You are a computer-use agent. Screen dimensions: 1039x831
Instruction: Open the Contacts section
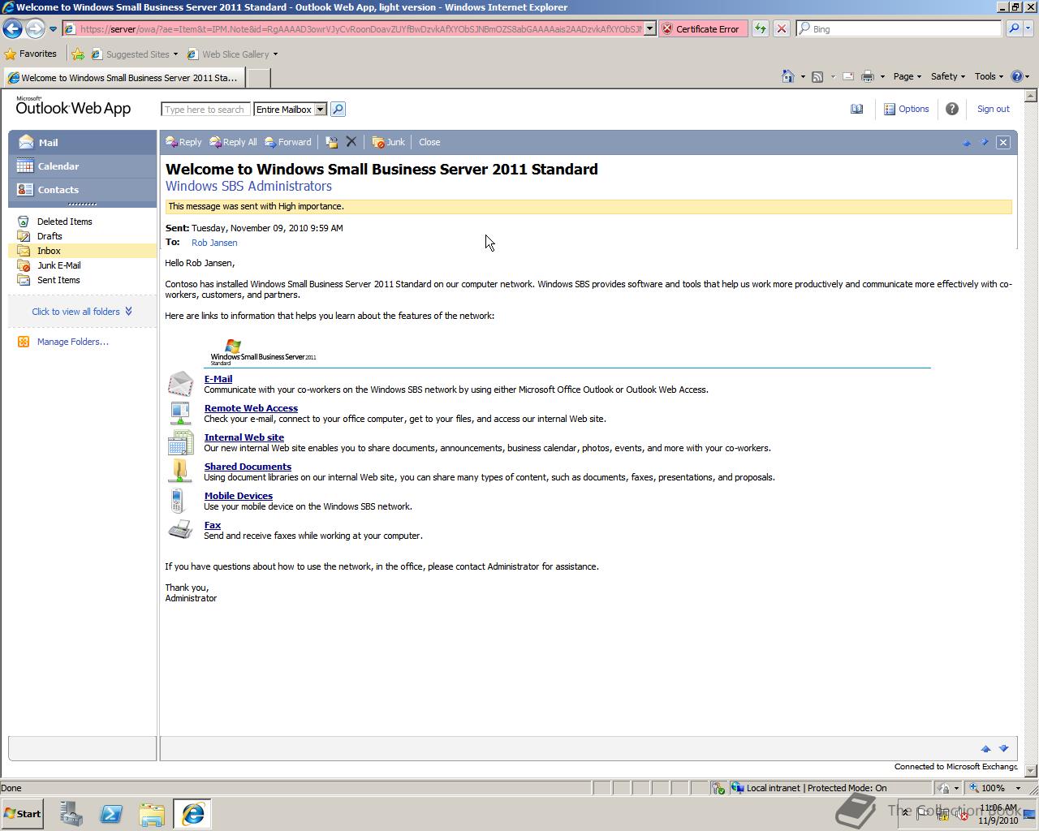click(82, 189)
